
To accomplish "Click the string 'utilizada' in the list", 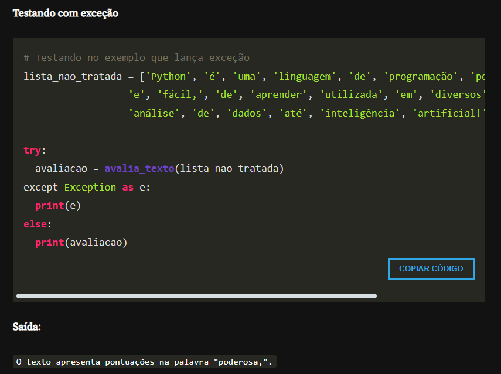I will point(351,94).
